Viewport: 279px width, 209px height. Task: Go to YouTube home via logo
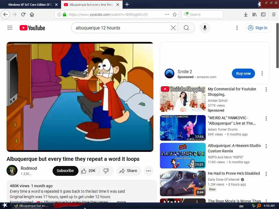point(32,28)
